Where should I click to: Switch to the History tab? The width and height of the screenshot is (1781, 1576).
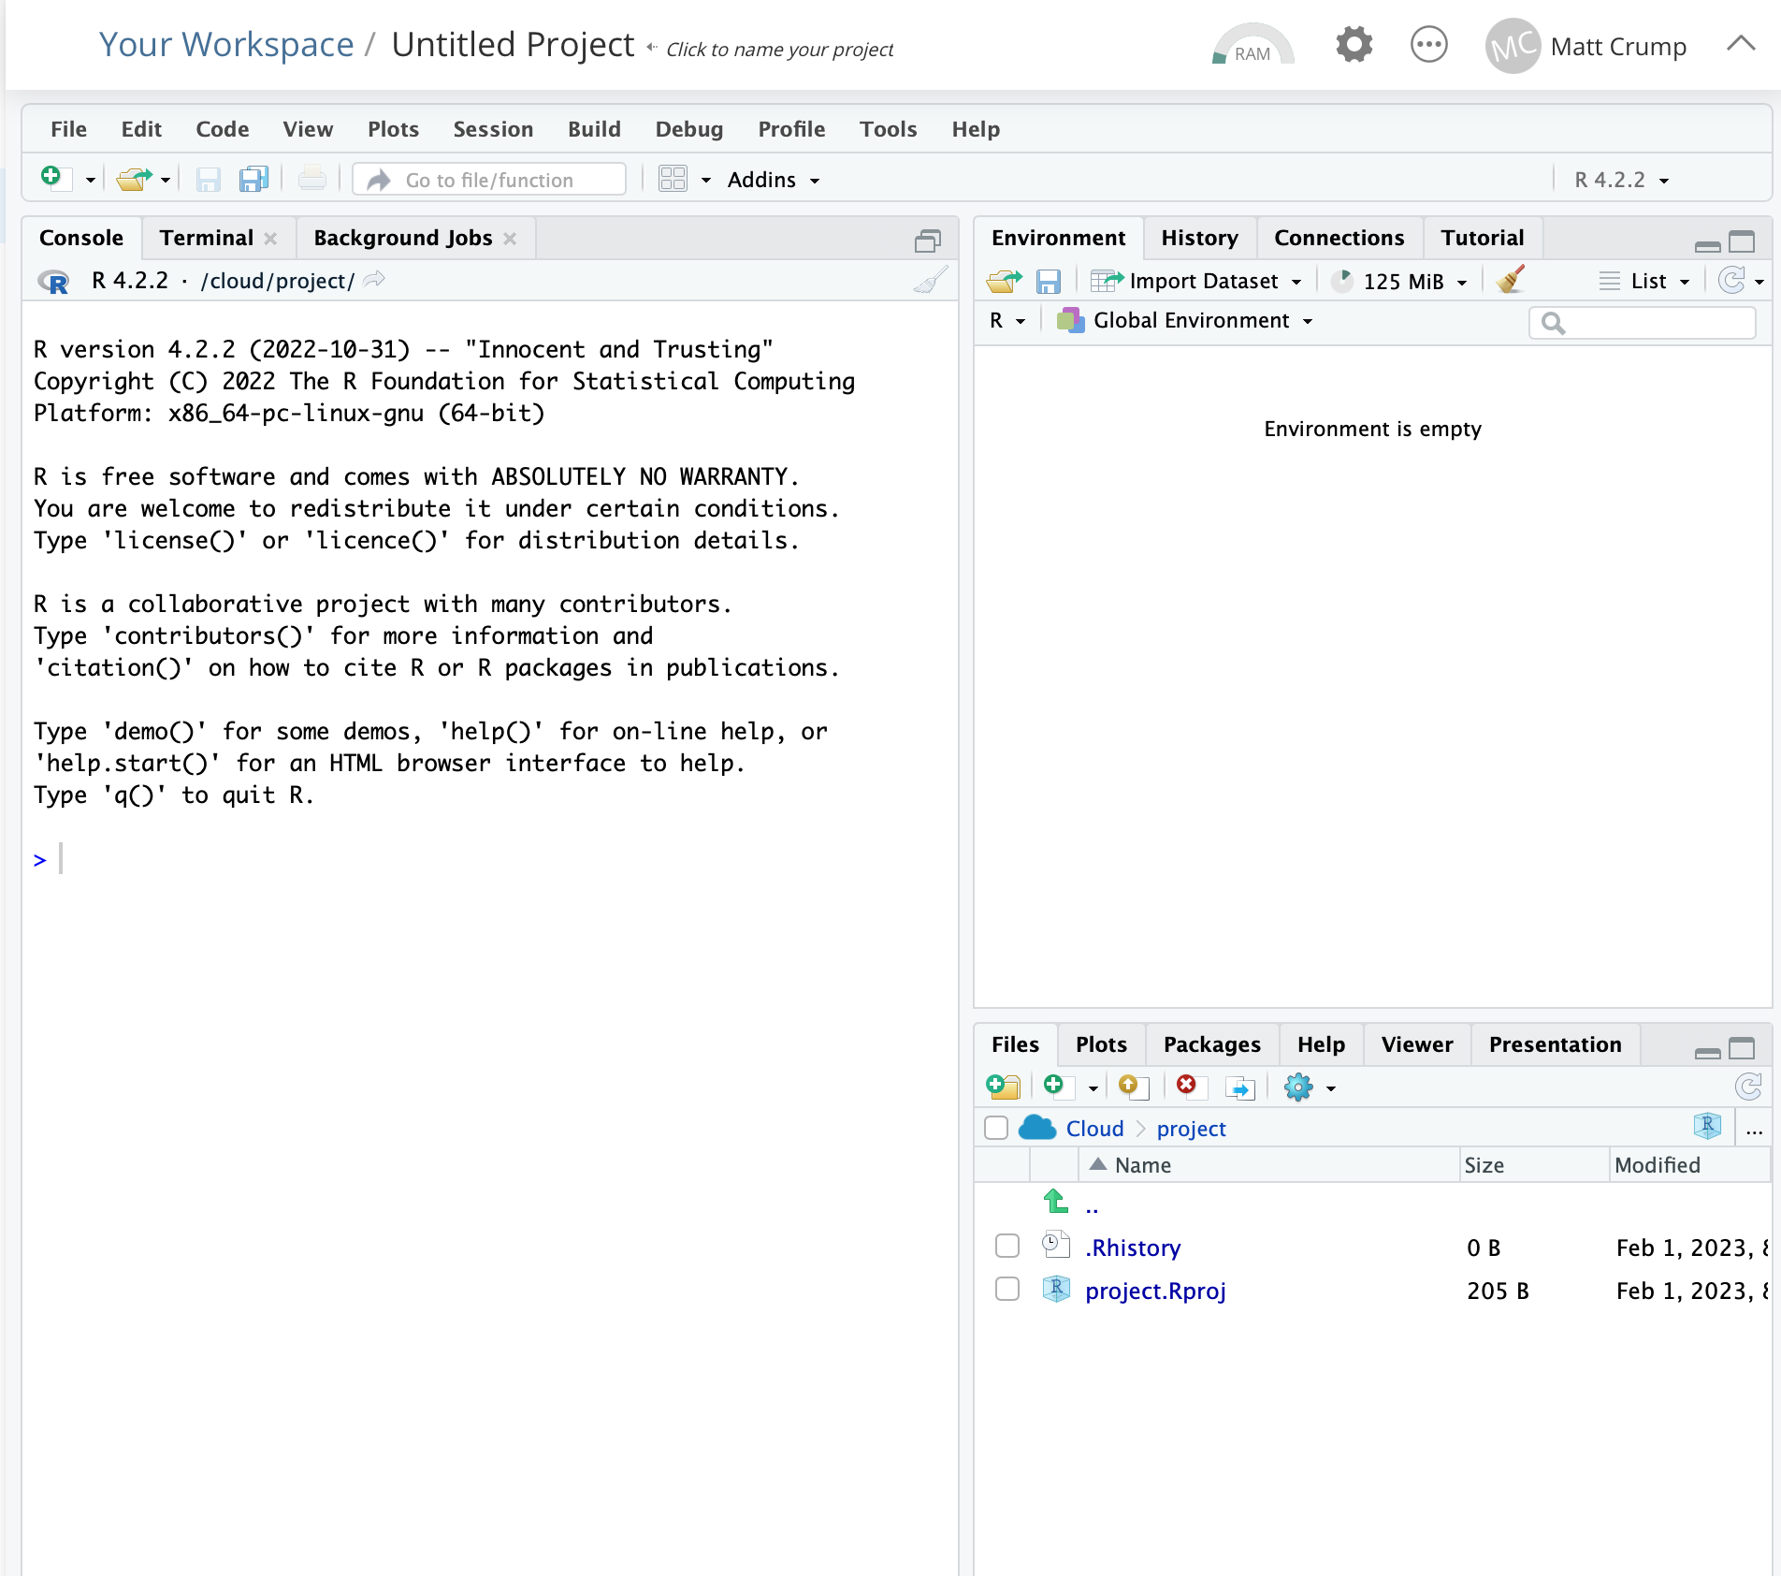[1199, 238]
